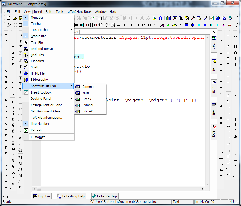Click the open folder toolbar icon
Image resolution: width=241 pixels, height=206 pixels.
coord(15,18)
